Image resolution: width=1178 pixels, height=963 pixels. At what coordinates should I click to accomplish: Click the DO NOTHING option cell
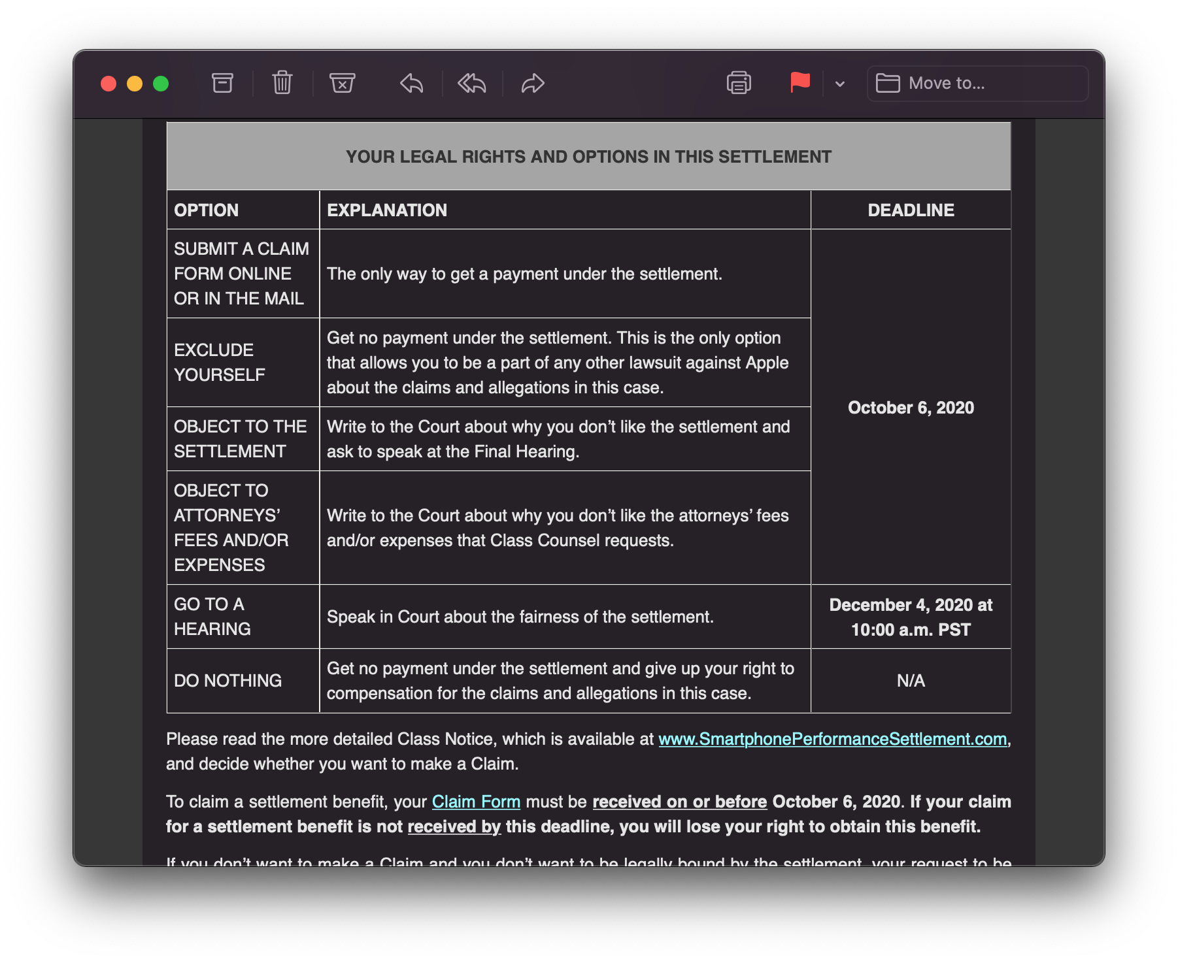243,681
